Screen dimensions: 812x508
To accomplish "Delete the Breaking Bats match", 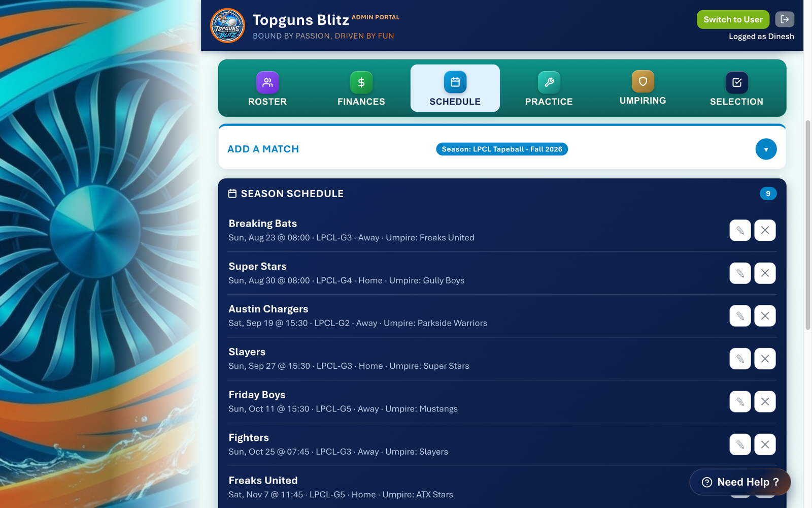I will (765, 230).
